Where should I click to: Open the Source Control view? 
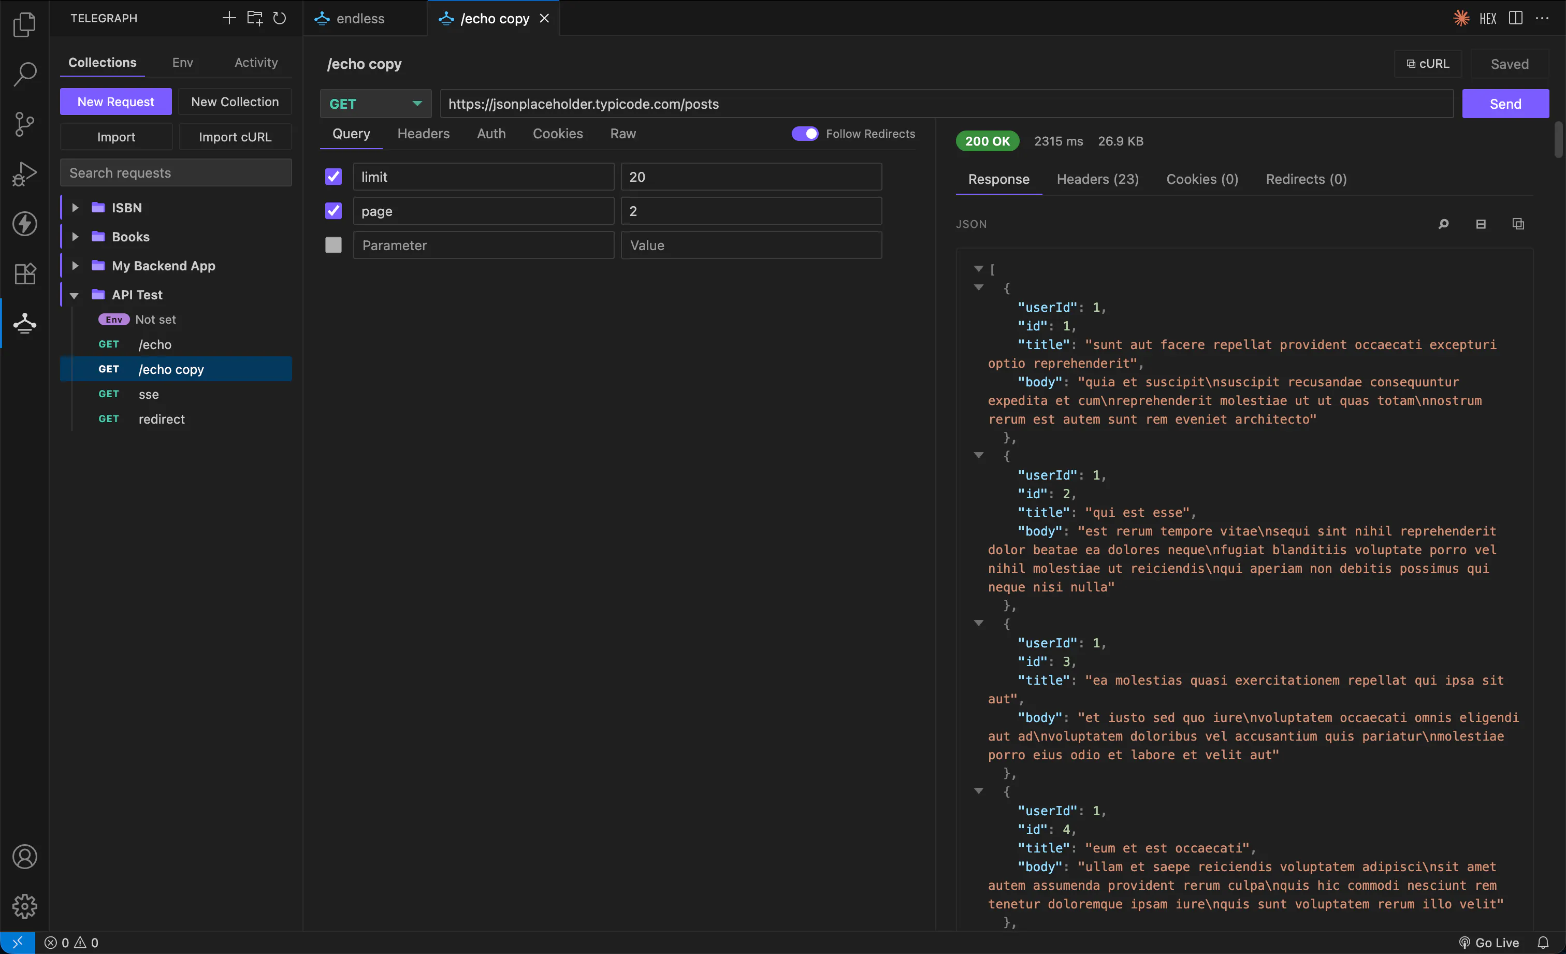click(x=24, y=123)
